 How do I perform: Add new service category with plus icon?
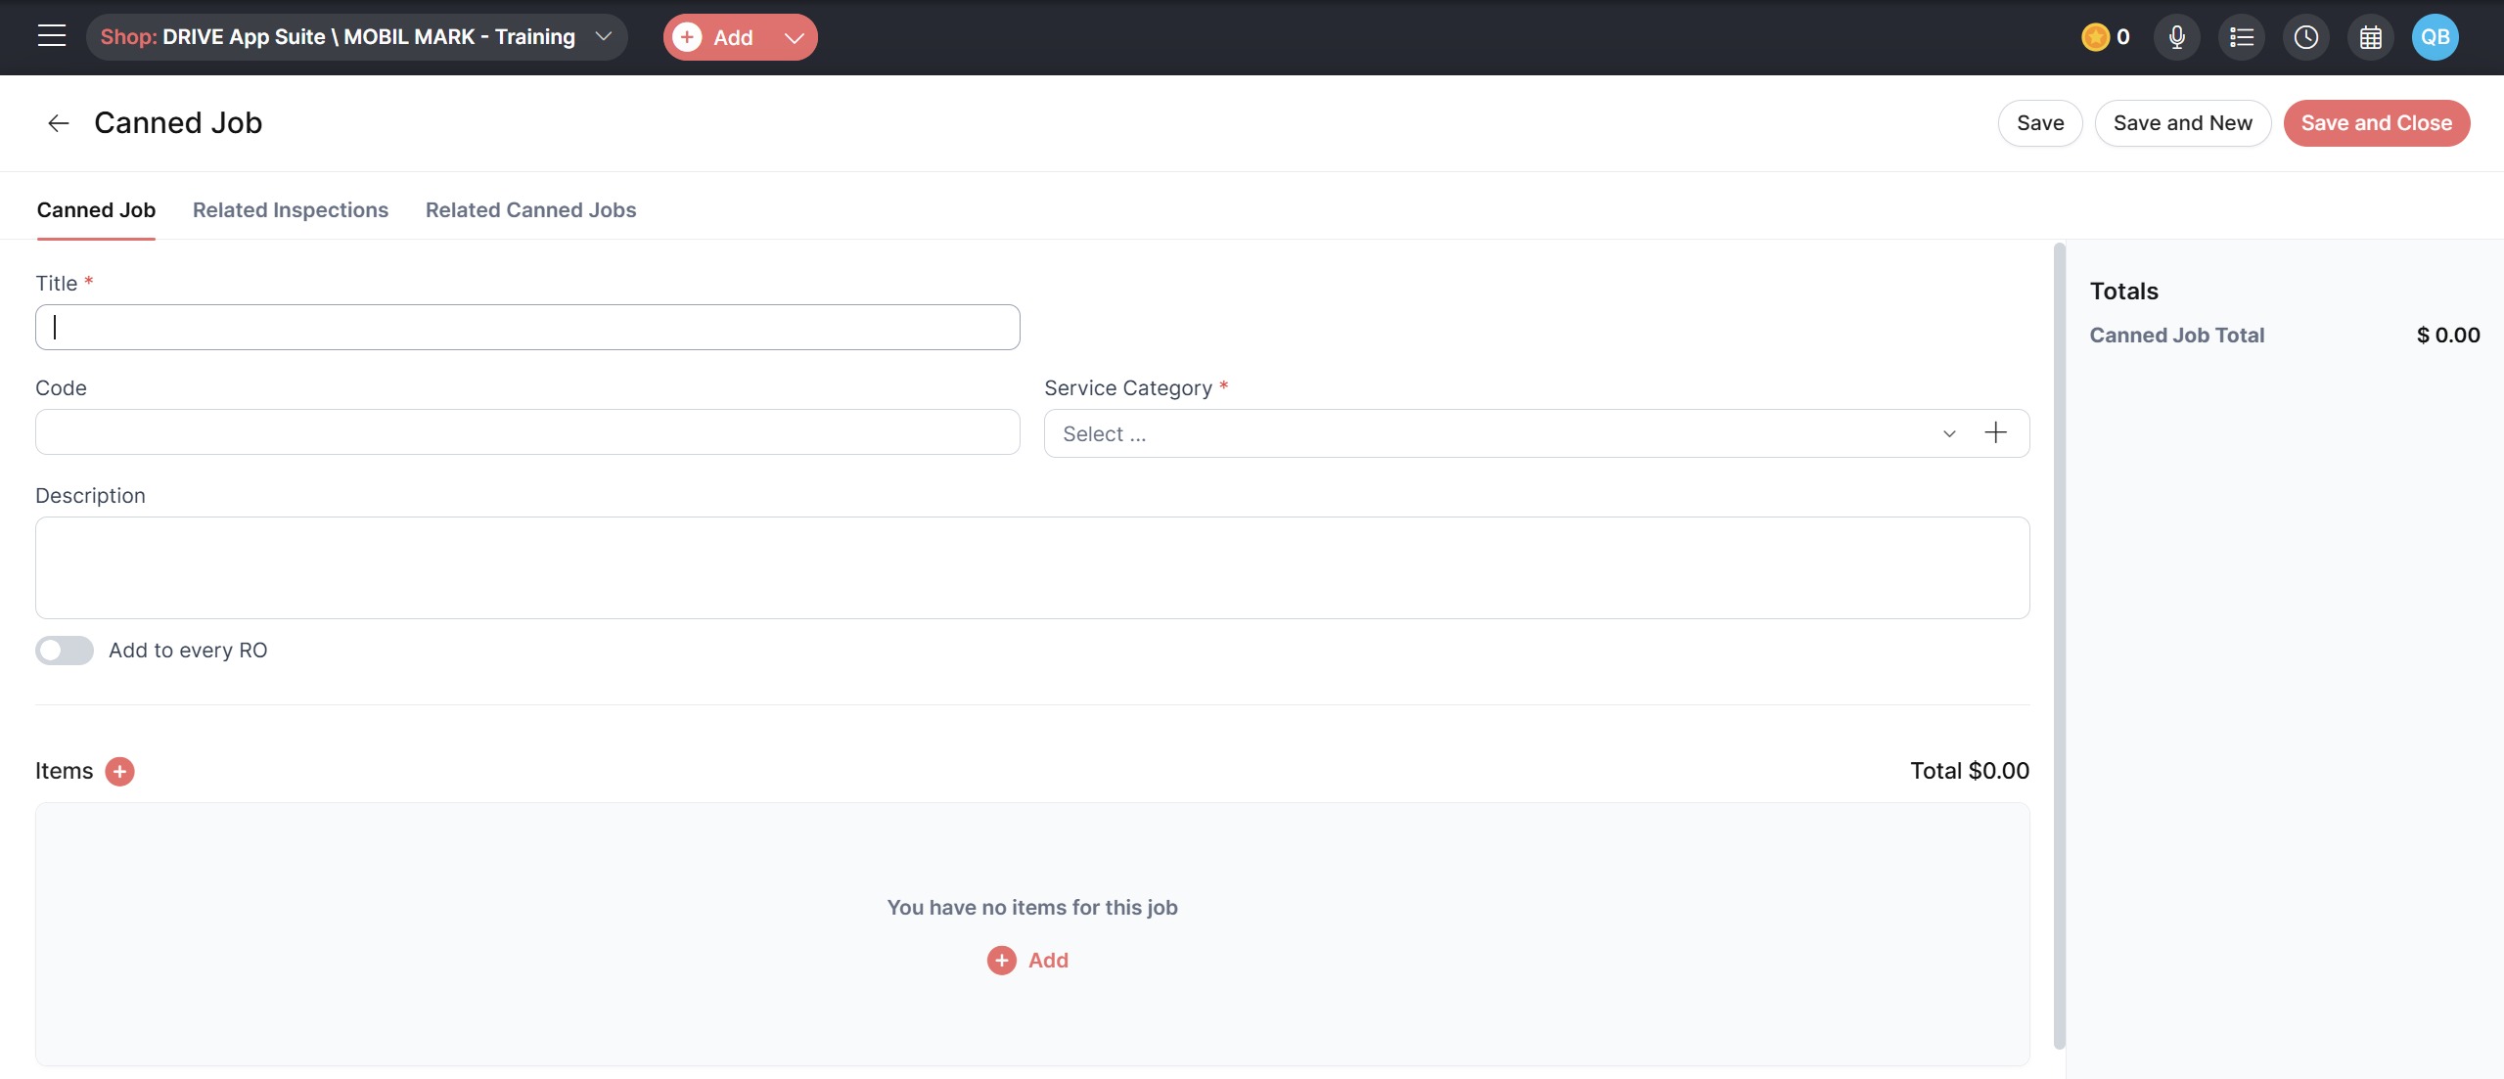1995,433
